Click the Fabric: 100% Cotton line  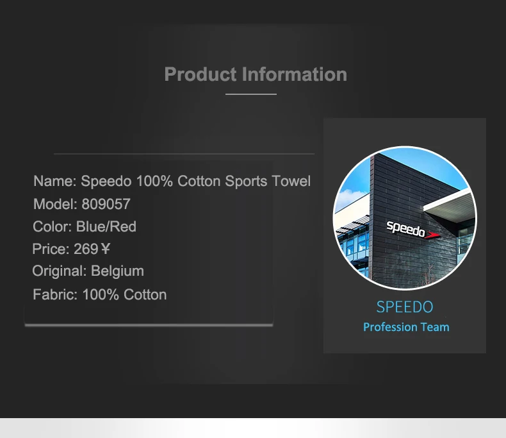tap(100, 294)
